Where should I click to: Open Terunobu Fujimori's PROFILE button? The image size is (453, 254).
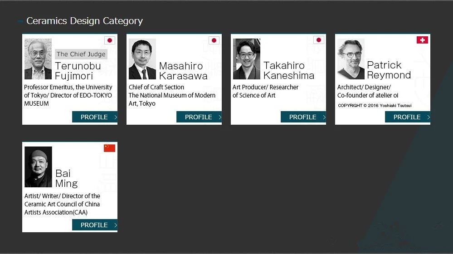pos(95,117)
